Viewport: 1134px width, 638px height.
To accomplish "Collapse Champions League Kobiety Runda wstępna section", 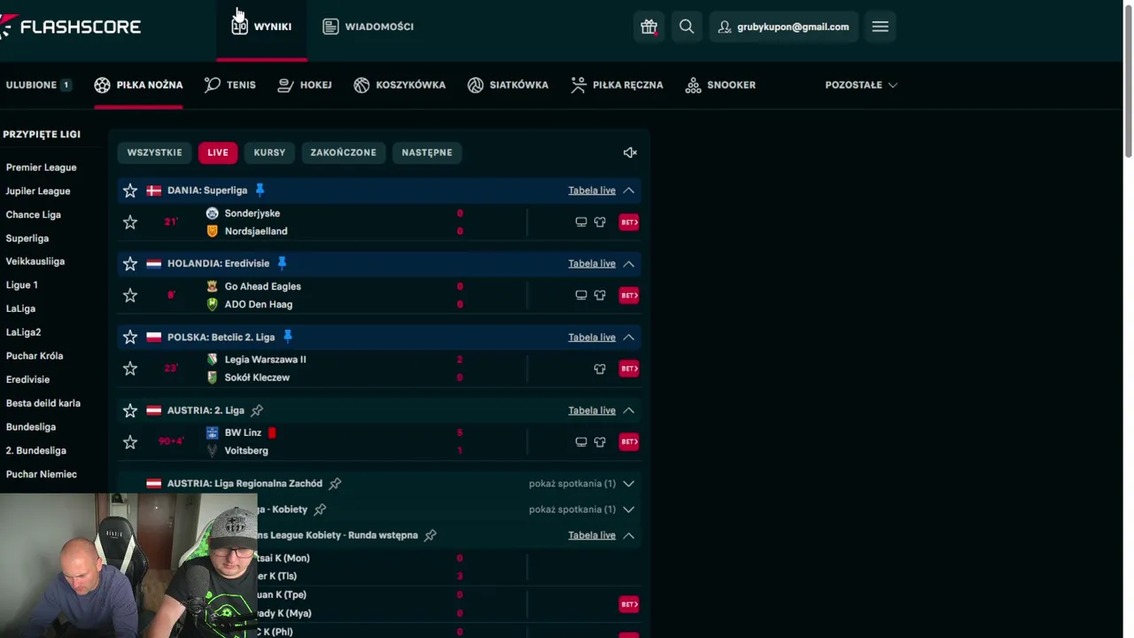I will point(628,535).
